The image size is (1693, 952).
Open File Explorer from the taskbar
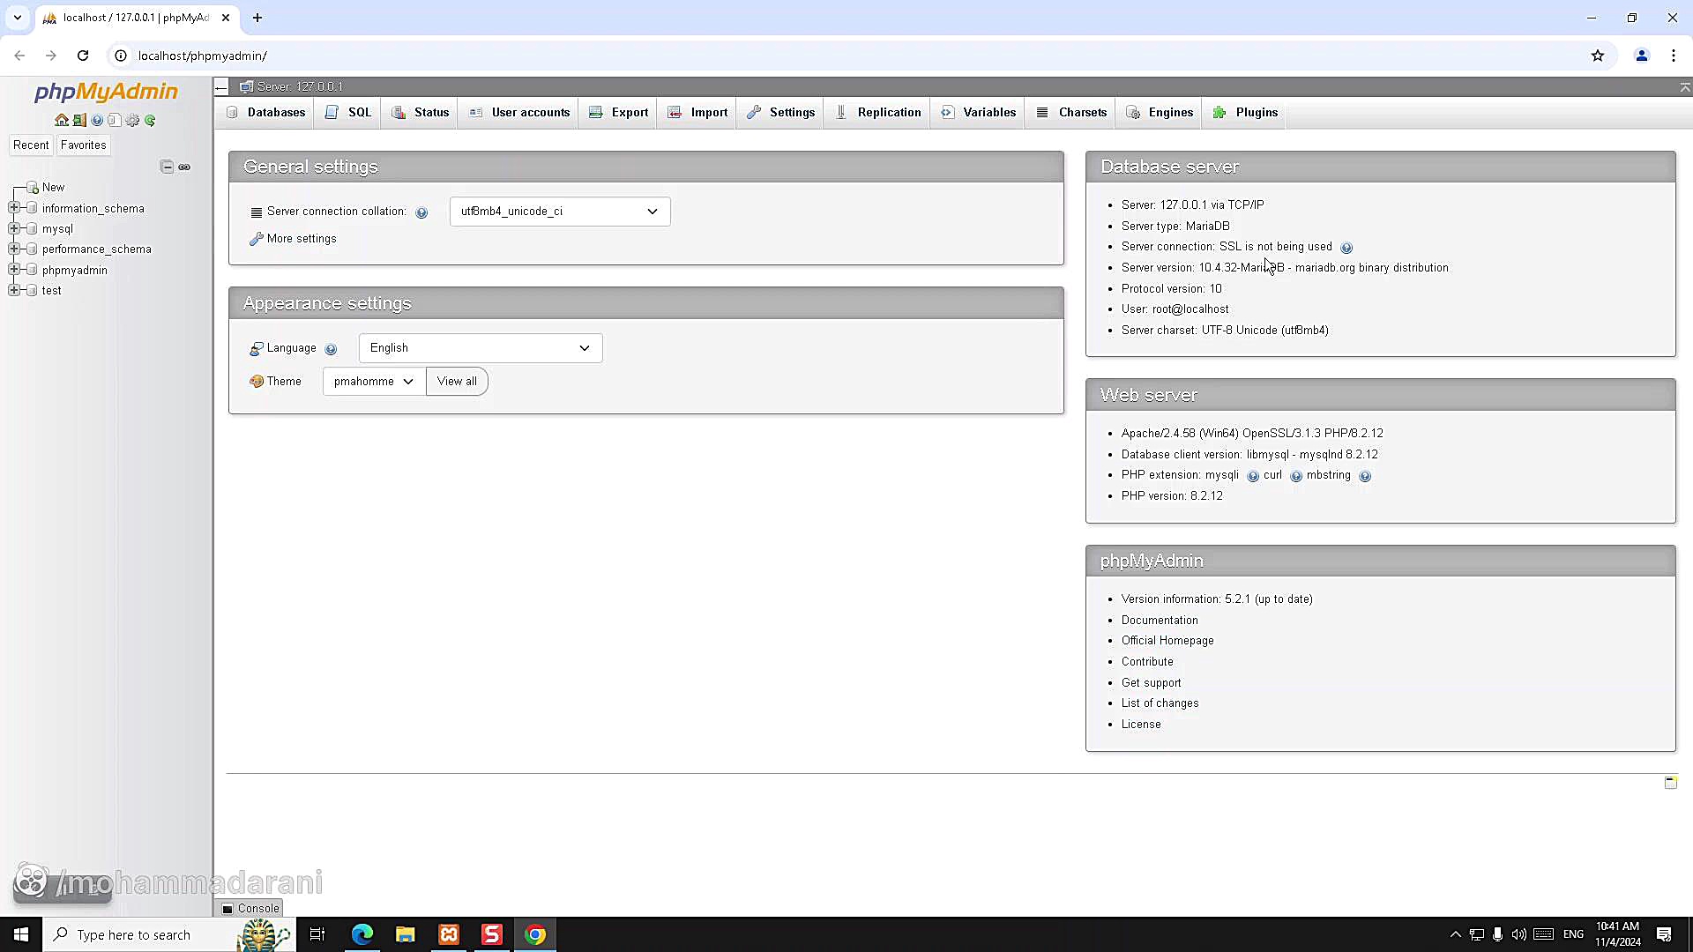[x=406, y=934]
